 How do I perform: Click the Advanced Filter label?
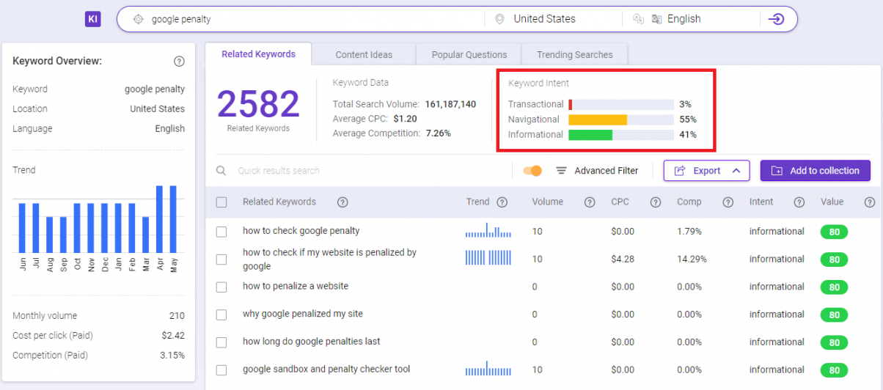(607, 171)
